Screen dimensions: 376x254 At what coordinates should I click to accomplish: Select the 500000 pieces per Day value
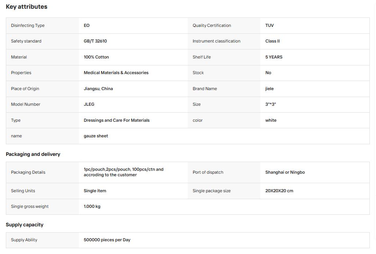(x=107, y=240)
